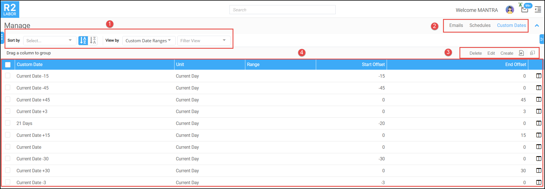This screenshot has height=189, width=545.
Task: Open left edge three-dot side panel handle
Action: point(2,37)
